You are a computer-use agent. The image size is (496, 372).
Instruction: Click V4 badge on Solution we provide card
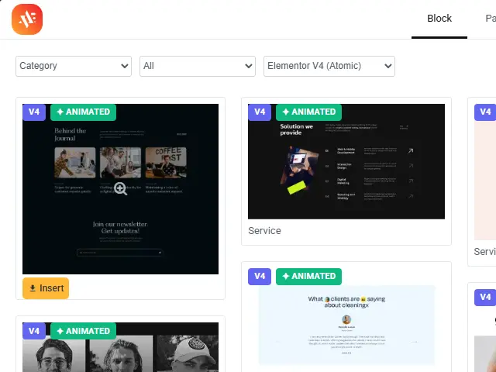click(x=260, y=112)
